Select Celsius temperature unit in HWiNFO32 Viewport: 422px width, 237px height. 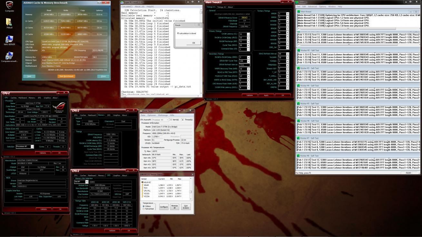click(x=143, y=206)
